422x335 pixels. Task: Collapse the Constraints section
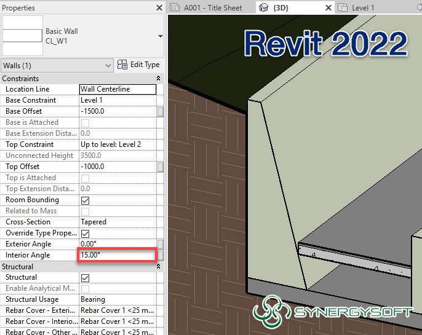[x=158, y=79]
